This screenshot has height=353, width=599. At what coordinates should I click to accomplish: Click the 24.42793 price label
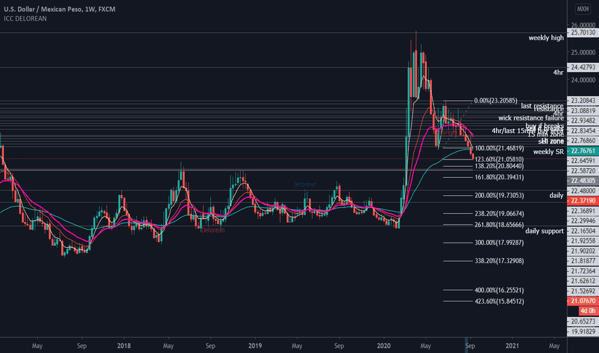pyautogui.click(x=583, y=67)
